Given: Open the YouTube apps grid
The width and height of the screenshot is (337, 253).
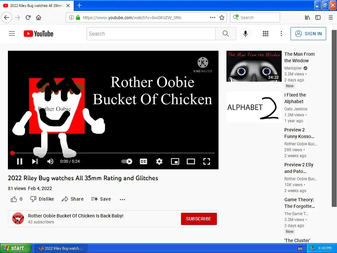Looking at the screenshot, I should tap(266, 34).
